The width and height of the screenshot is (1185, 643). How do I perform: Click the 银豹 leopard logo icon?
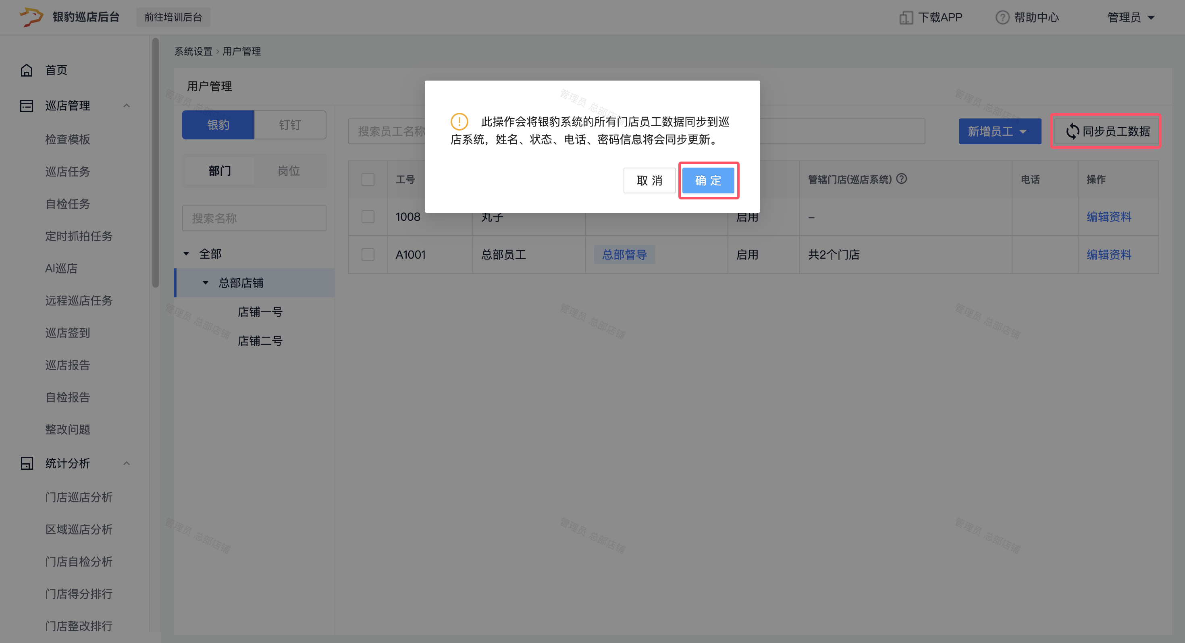pos(31,17)
